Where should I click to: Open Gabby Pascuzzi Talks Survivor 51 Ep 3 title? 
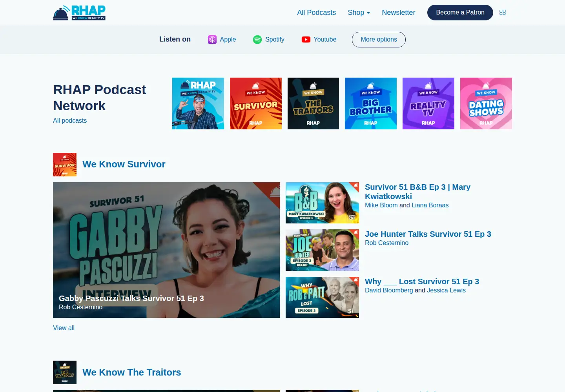[x=131, y=298]
